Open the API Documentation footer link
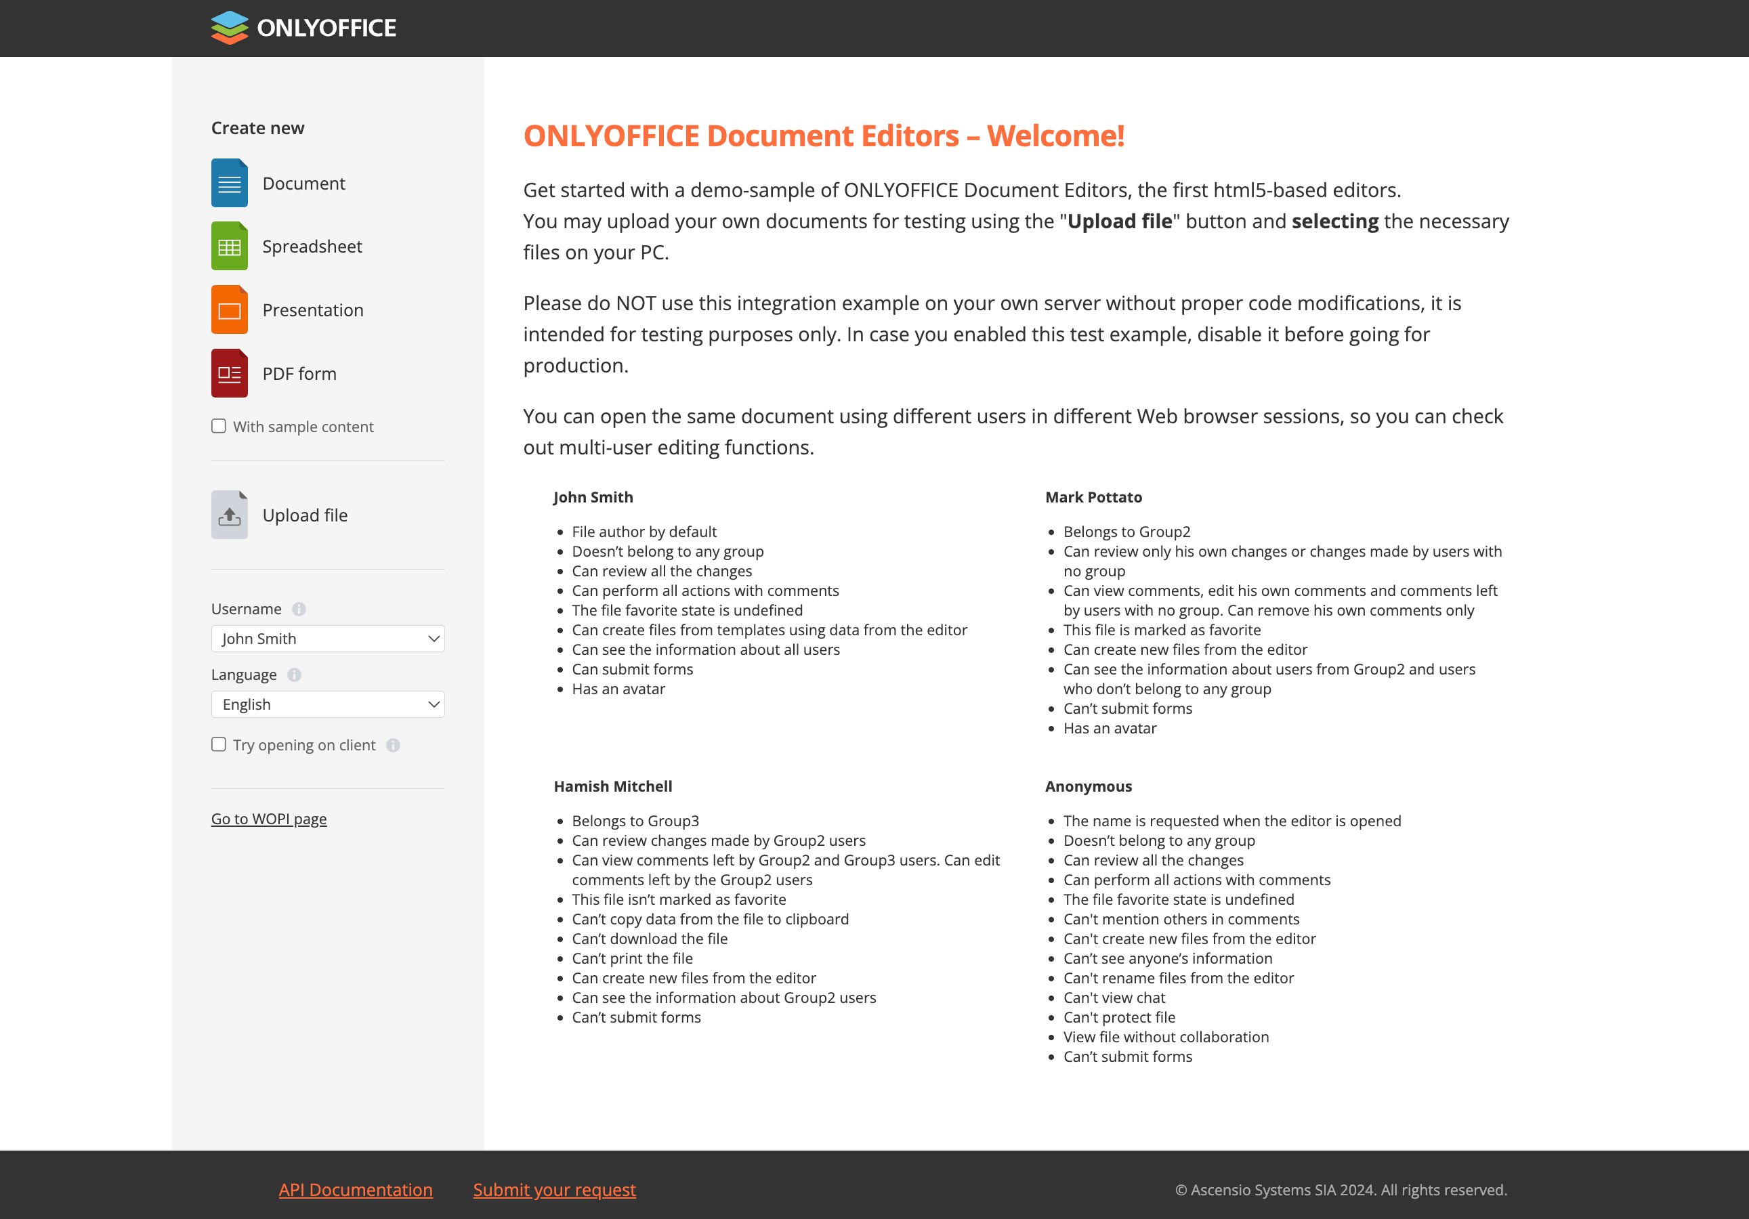Screen dimensions: 1749x1219 click(356, 1190)
